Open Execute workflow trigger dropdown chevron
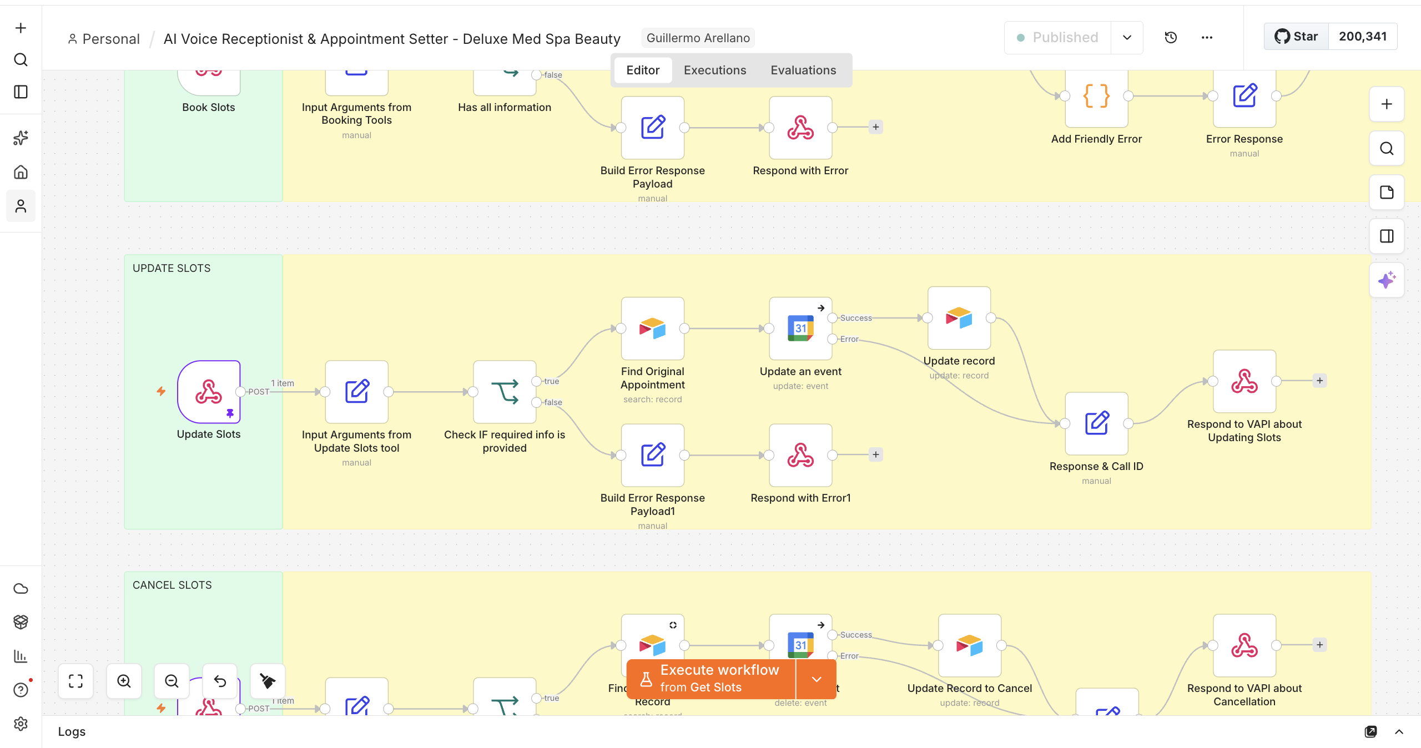The width and height of the screenshot is (1421, 748). pyautogui.click(x=817, y=679)
